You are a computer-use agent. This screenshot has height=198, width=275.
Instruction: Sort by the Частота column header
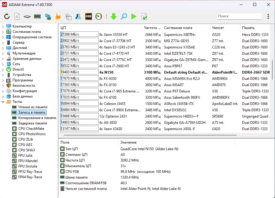click(x=152, y=28)
